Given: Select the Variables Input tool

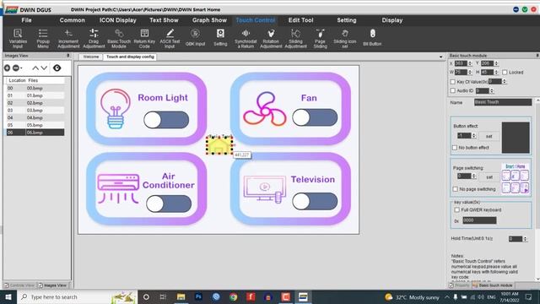Looking at the screenshot, I should [18, 38].
